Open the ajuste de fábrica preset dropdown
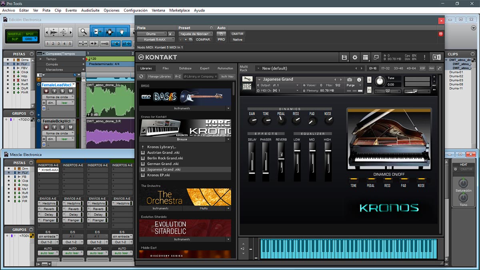The image size is (480, 270). [x=196, y=34]
